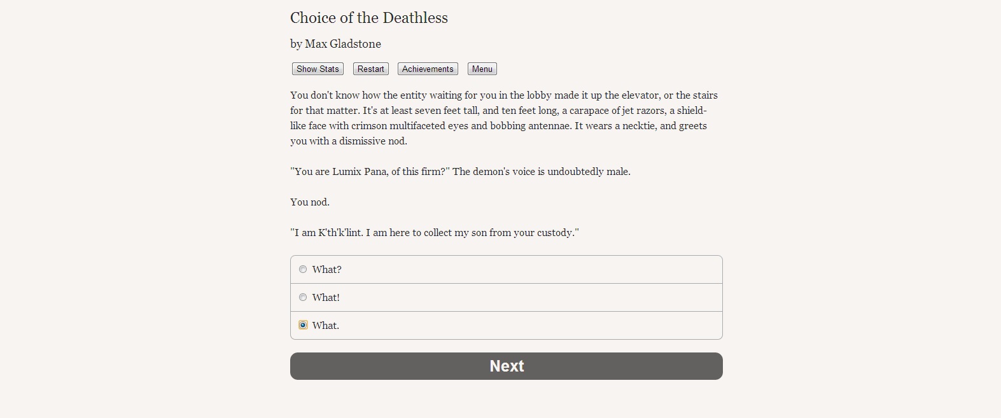This screenshot has height=418, width=1001.
Task: Click the "What." option label text
Action: (x=326, y=326)
